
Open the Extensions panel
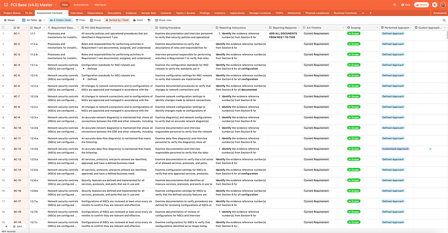(440, 13)
